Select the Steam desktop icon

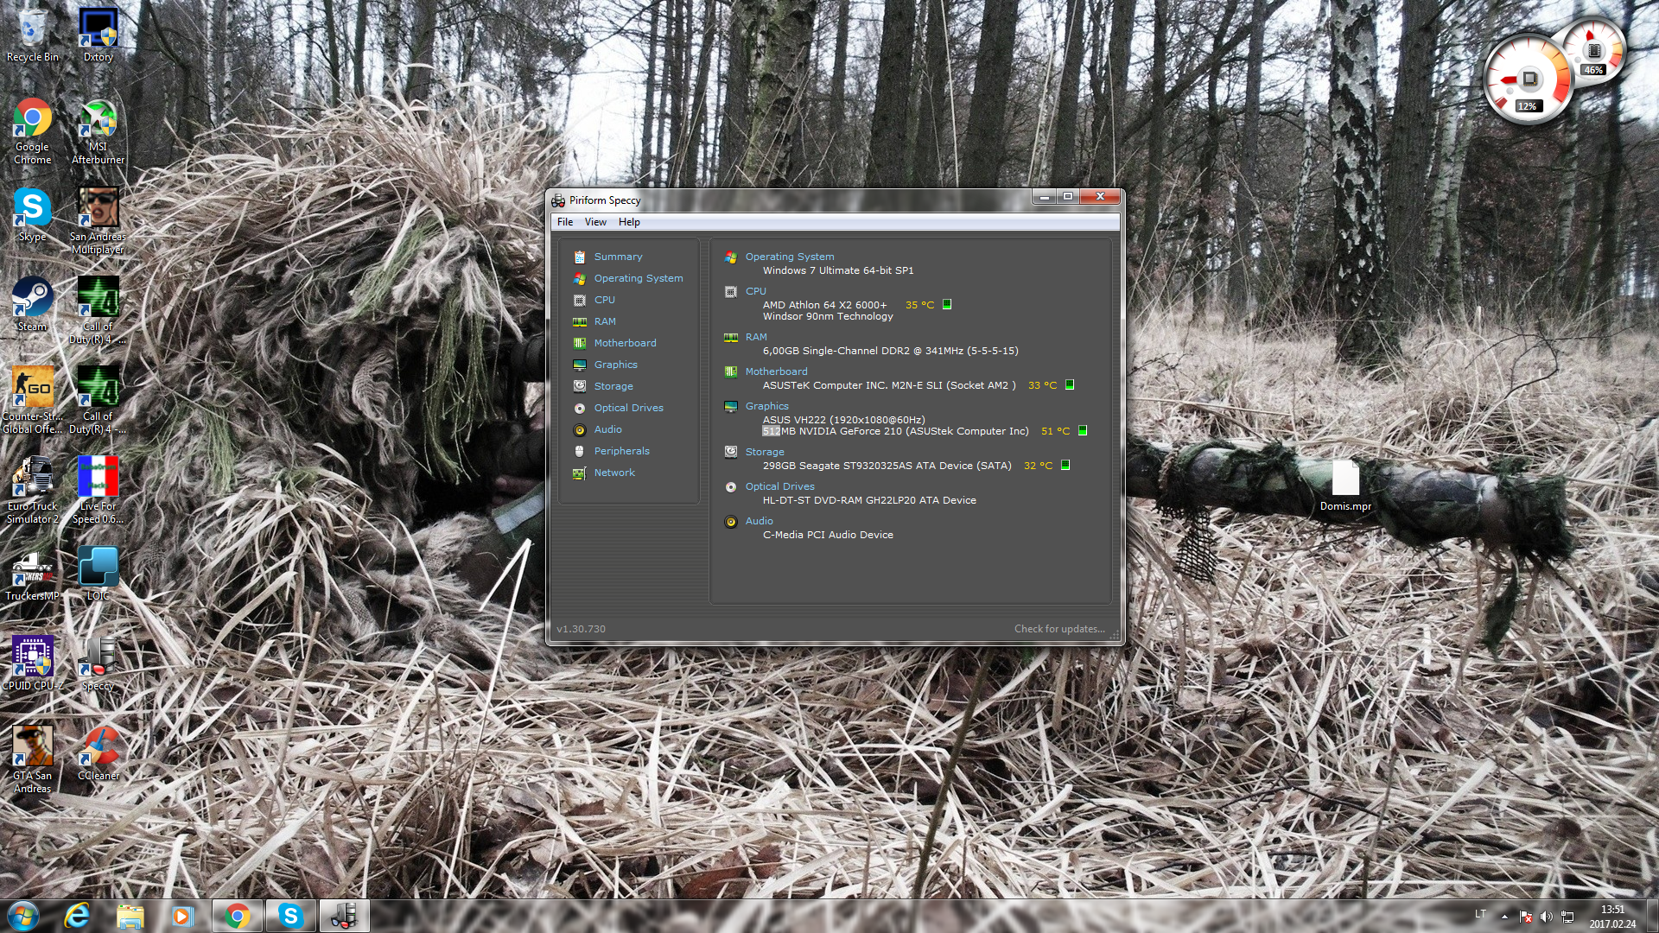coord(33,305)
